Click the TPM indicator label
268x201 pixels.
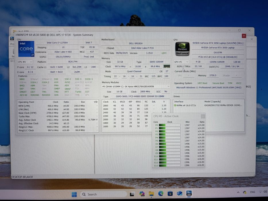(x=230, y=83)
